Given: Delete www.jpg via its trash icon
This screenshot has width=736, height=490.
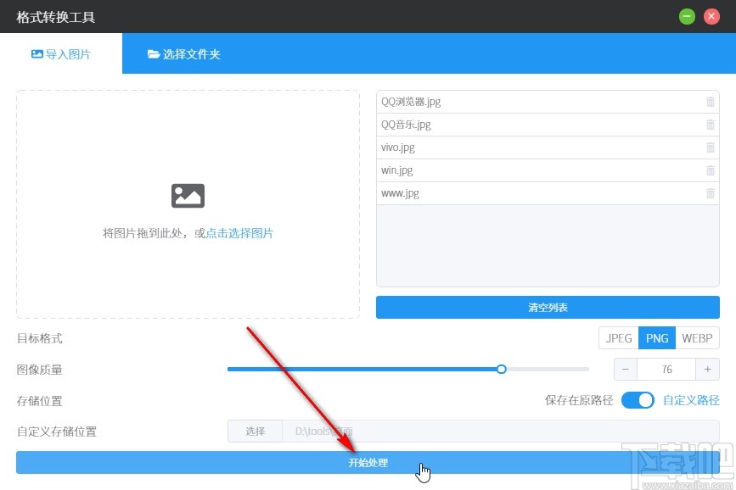Looking at the screenshot, I should pyautogui.click(x=710, y=193).
